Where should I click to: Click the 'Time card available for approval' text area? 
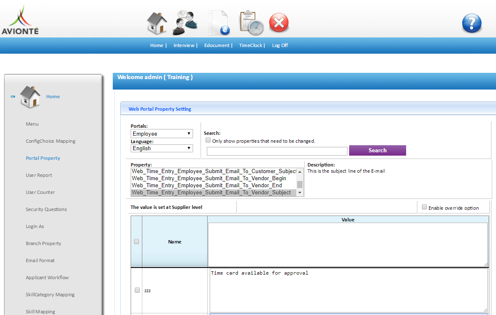point(349,290)
